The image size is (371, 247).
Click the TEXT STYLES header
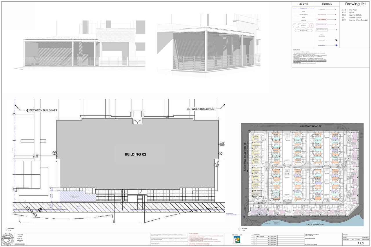327,4
